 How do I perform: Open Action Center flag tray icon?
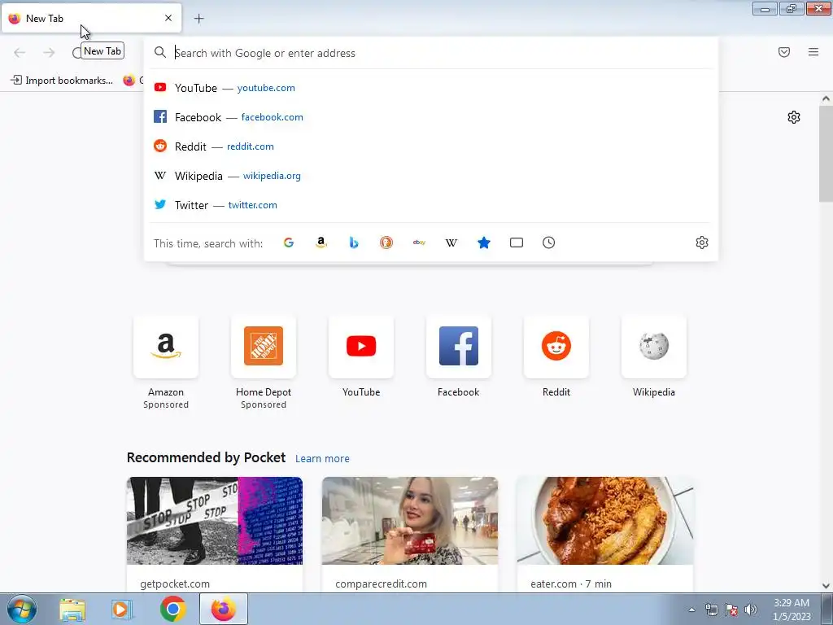click(731, 610)
